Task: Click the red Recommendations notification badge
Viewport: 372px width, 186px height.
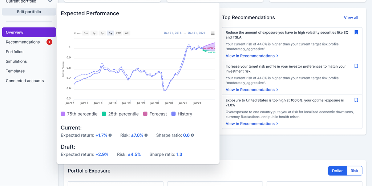Action: point(49,42)
